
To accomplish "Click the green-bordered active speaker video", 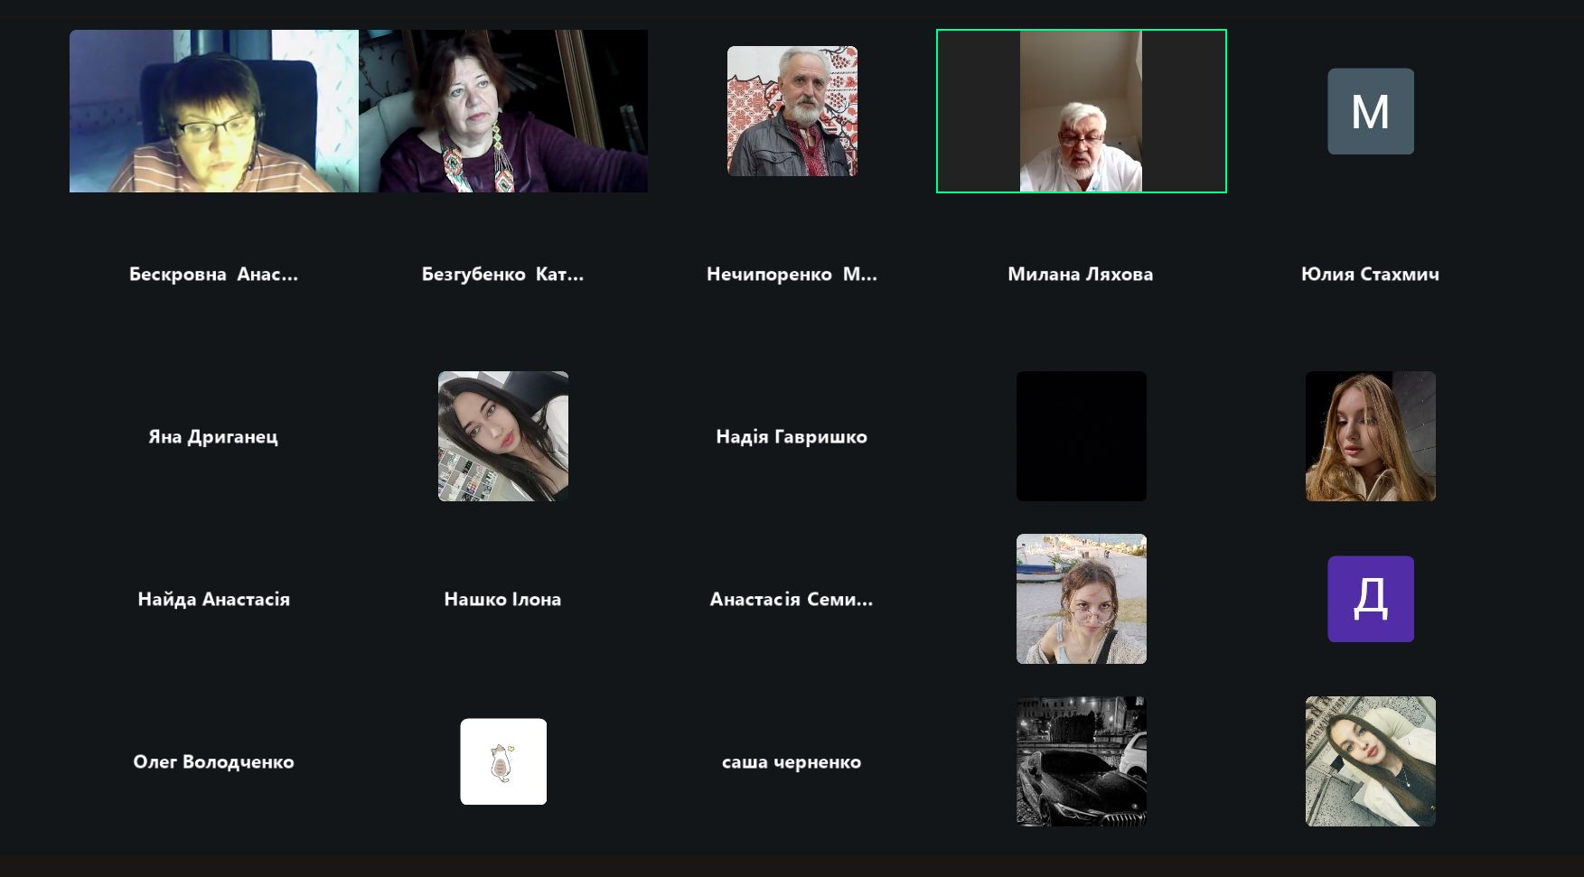I will coord(1081,111).
